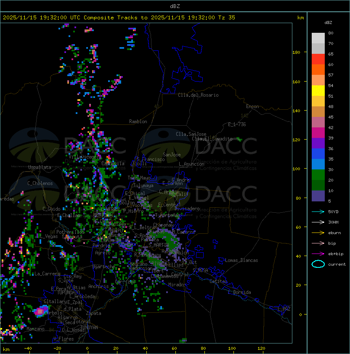The height and width of the screenshot is (354, 350).
Task: Click the 'L_Asuncion' place label
Action: [x=191, y=164]
